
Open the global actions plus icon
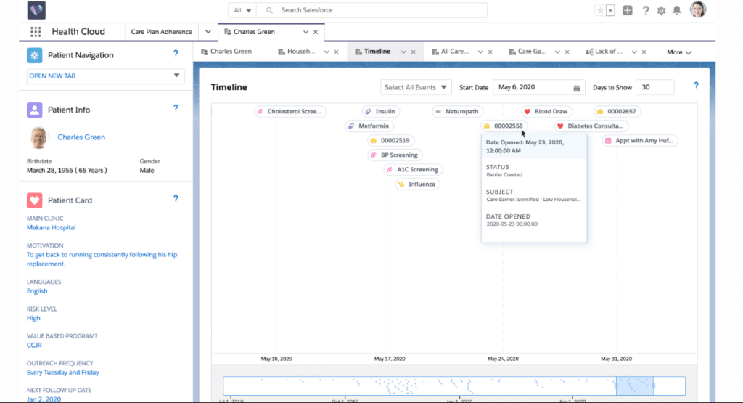point(628,10)
